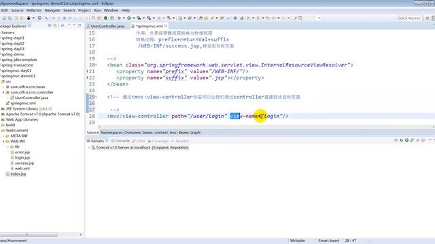Screen dimensions: 435x244
Task: Open the Run button dropdown arrow
Action: click(x=133, y=18)
